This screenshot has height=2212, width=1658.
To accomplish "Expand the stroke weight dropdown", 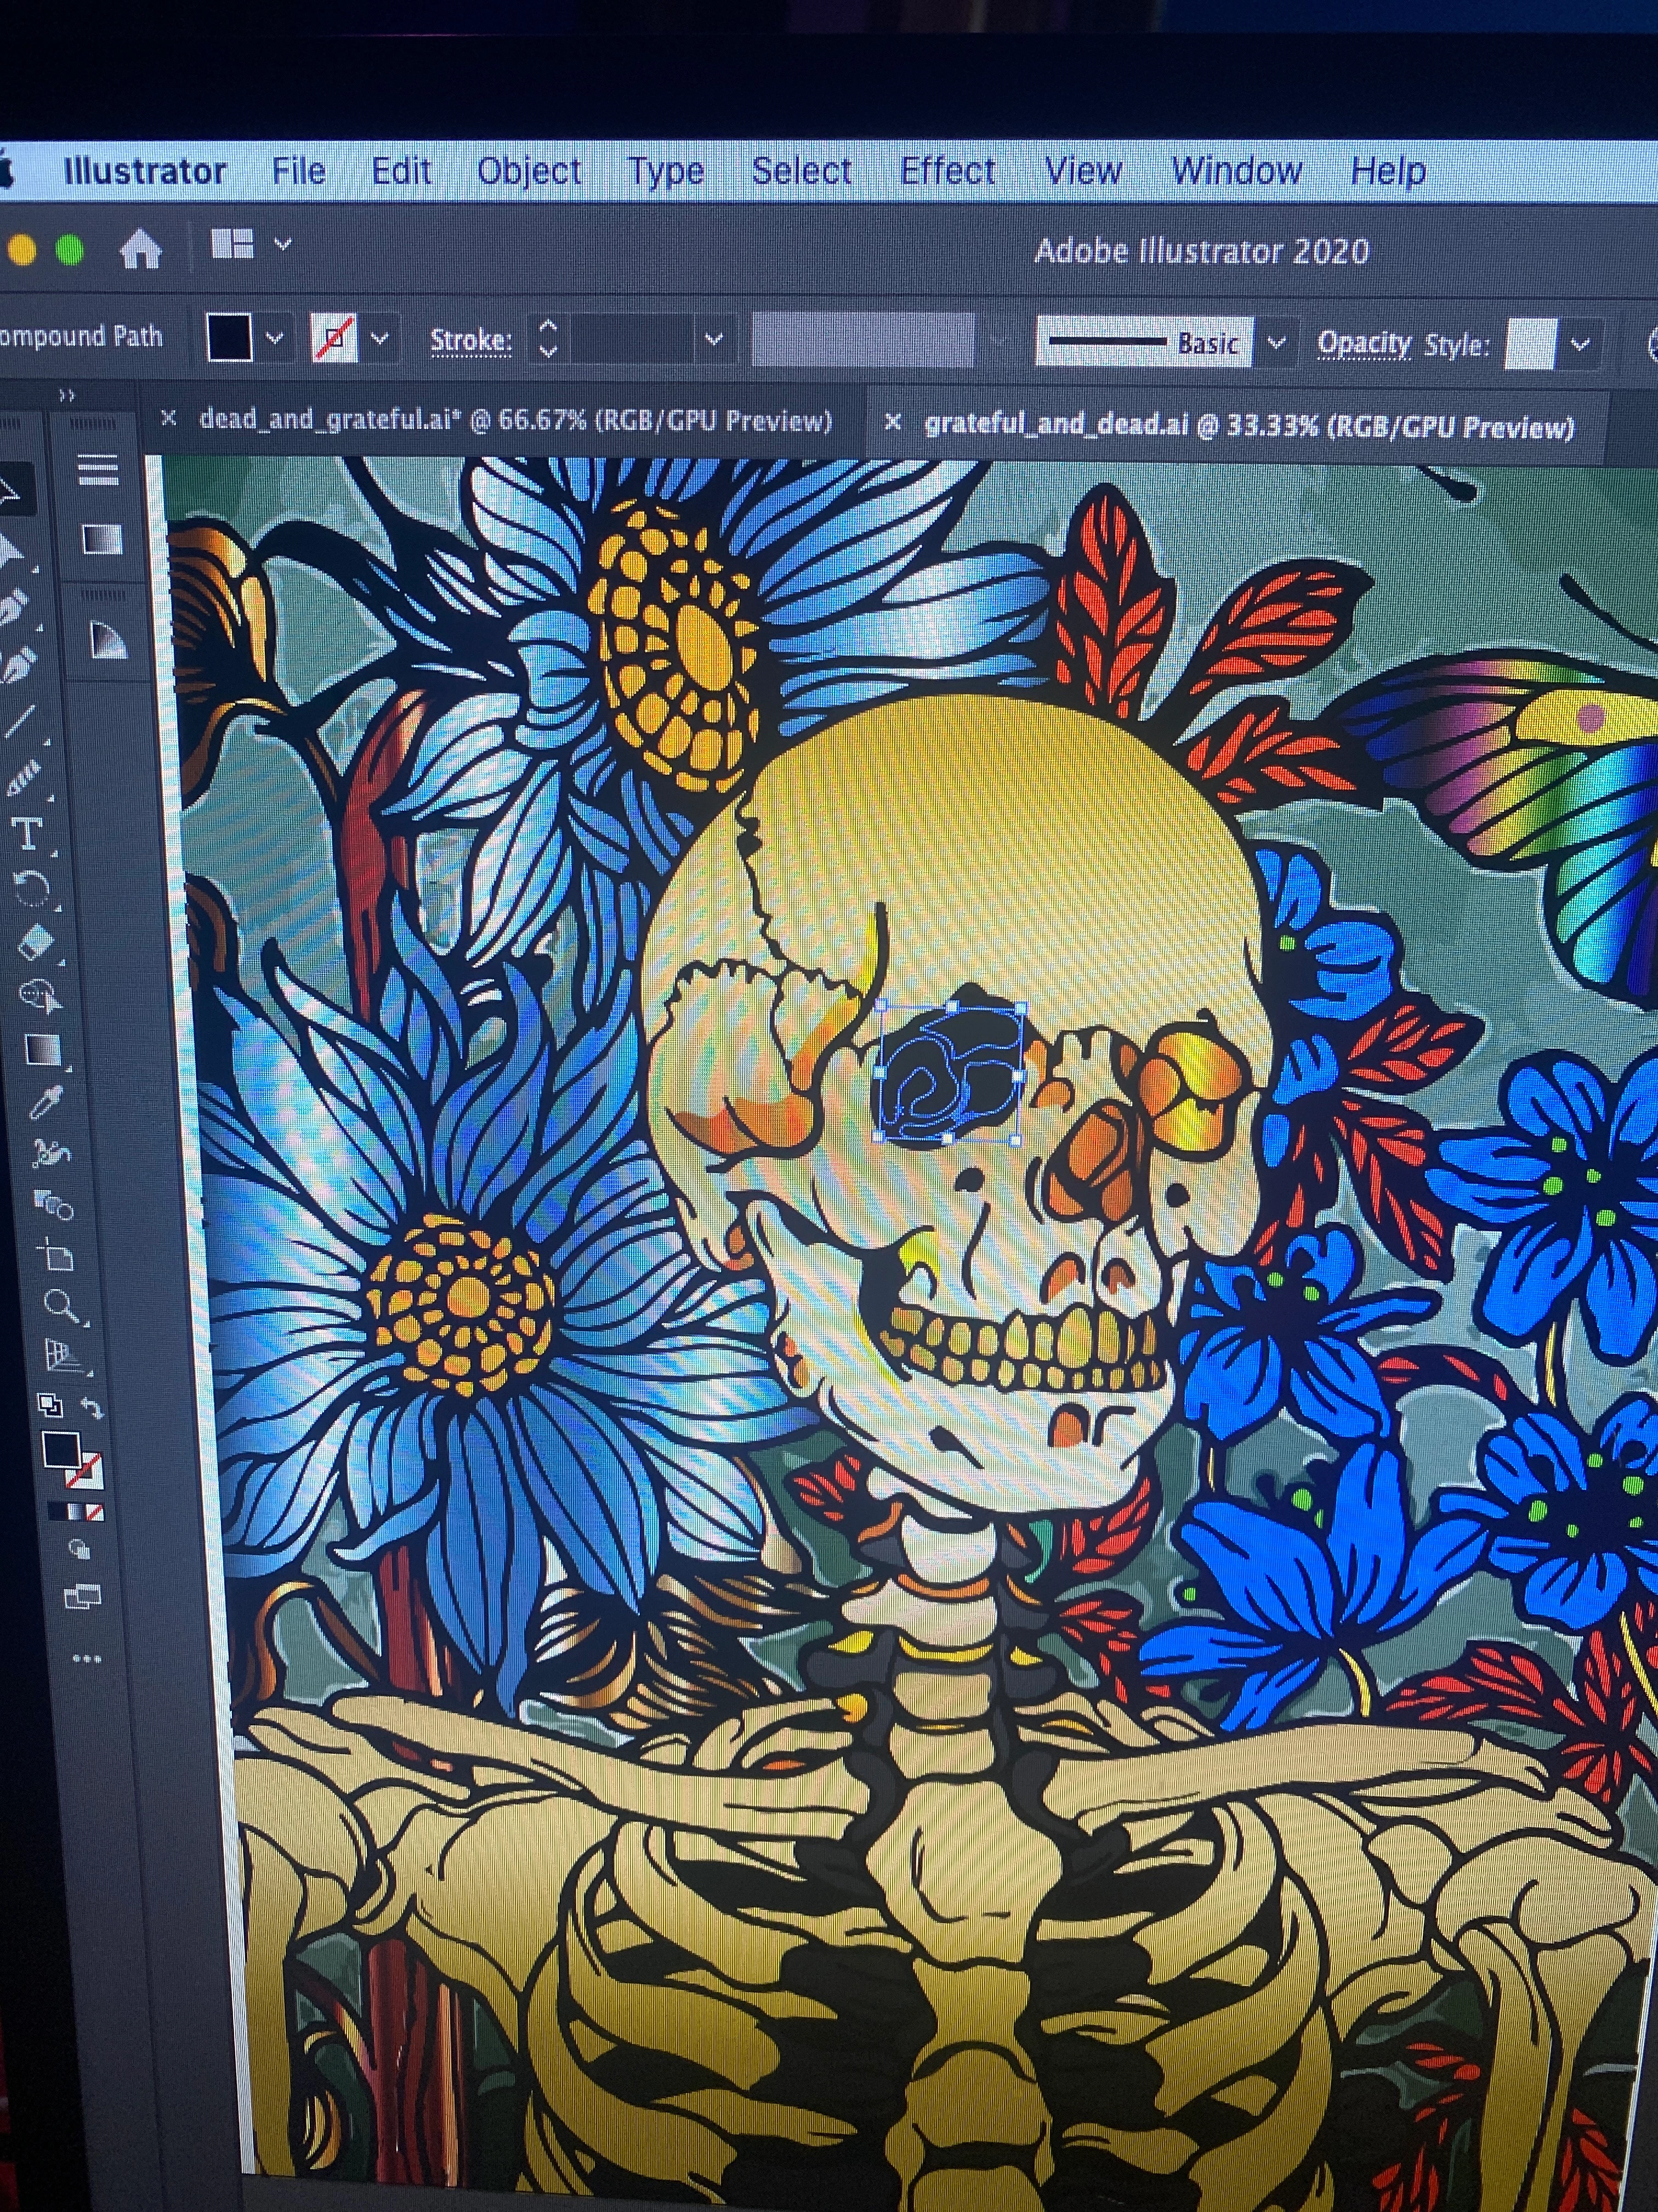I will point(713,340).
